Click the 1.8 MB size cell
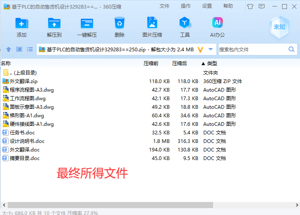 pos(161,141)
